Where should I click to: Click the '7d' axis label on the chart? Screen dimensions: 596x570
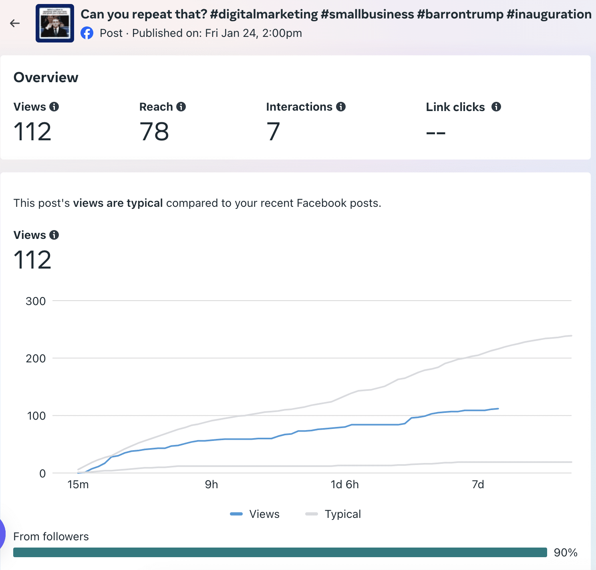pos(478,484)
